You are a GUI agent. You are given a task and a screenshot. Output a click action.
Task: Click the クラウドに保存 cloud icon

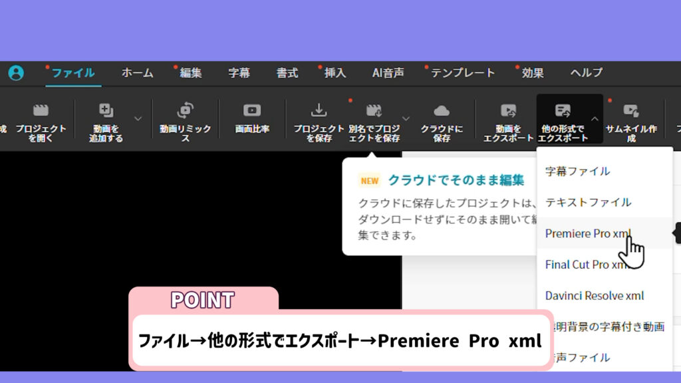pos(442,111)
